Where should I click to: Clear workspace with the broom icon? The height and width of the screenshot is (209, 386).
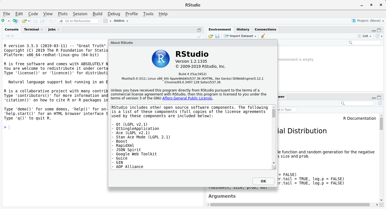262,36
